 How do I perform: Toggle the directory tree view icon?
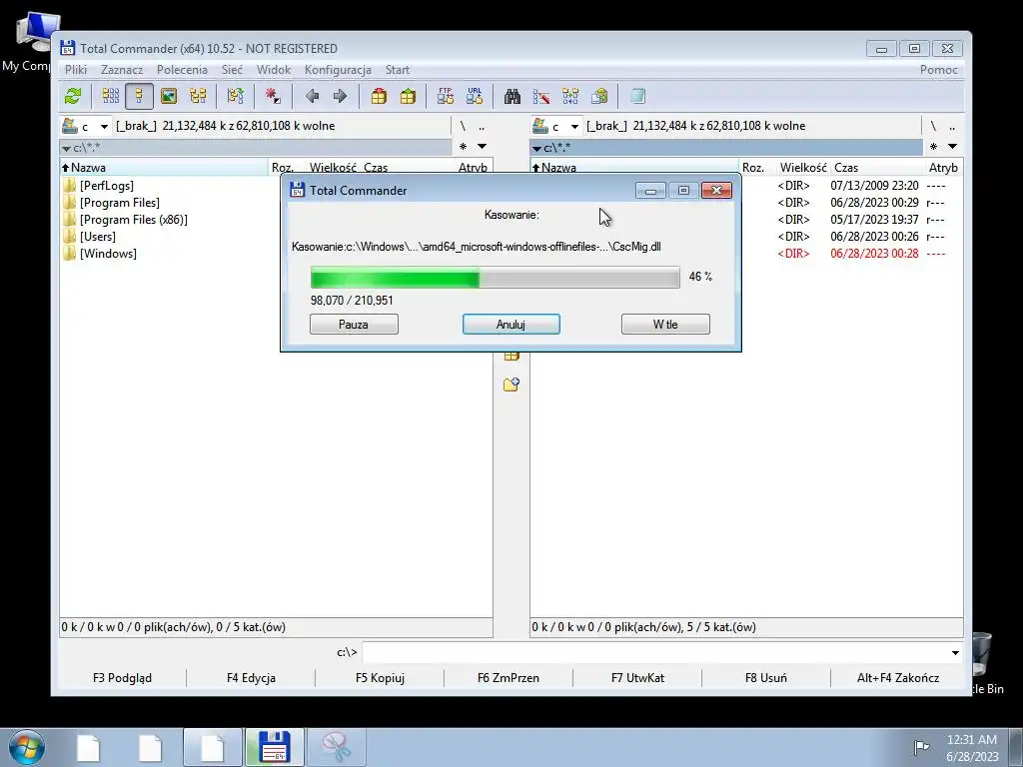pyautogui.click(x=198, y=97)
